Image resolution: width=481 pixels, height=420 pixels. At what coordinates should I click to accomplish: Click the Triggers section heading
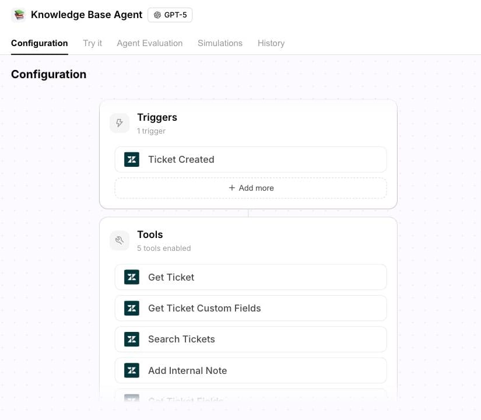pyautogui.click(x=157, y=118)
